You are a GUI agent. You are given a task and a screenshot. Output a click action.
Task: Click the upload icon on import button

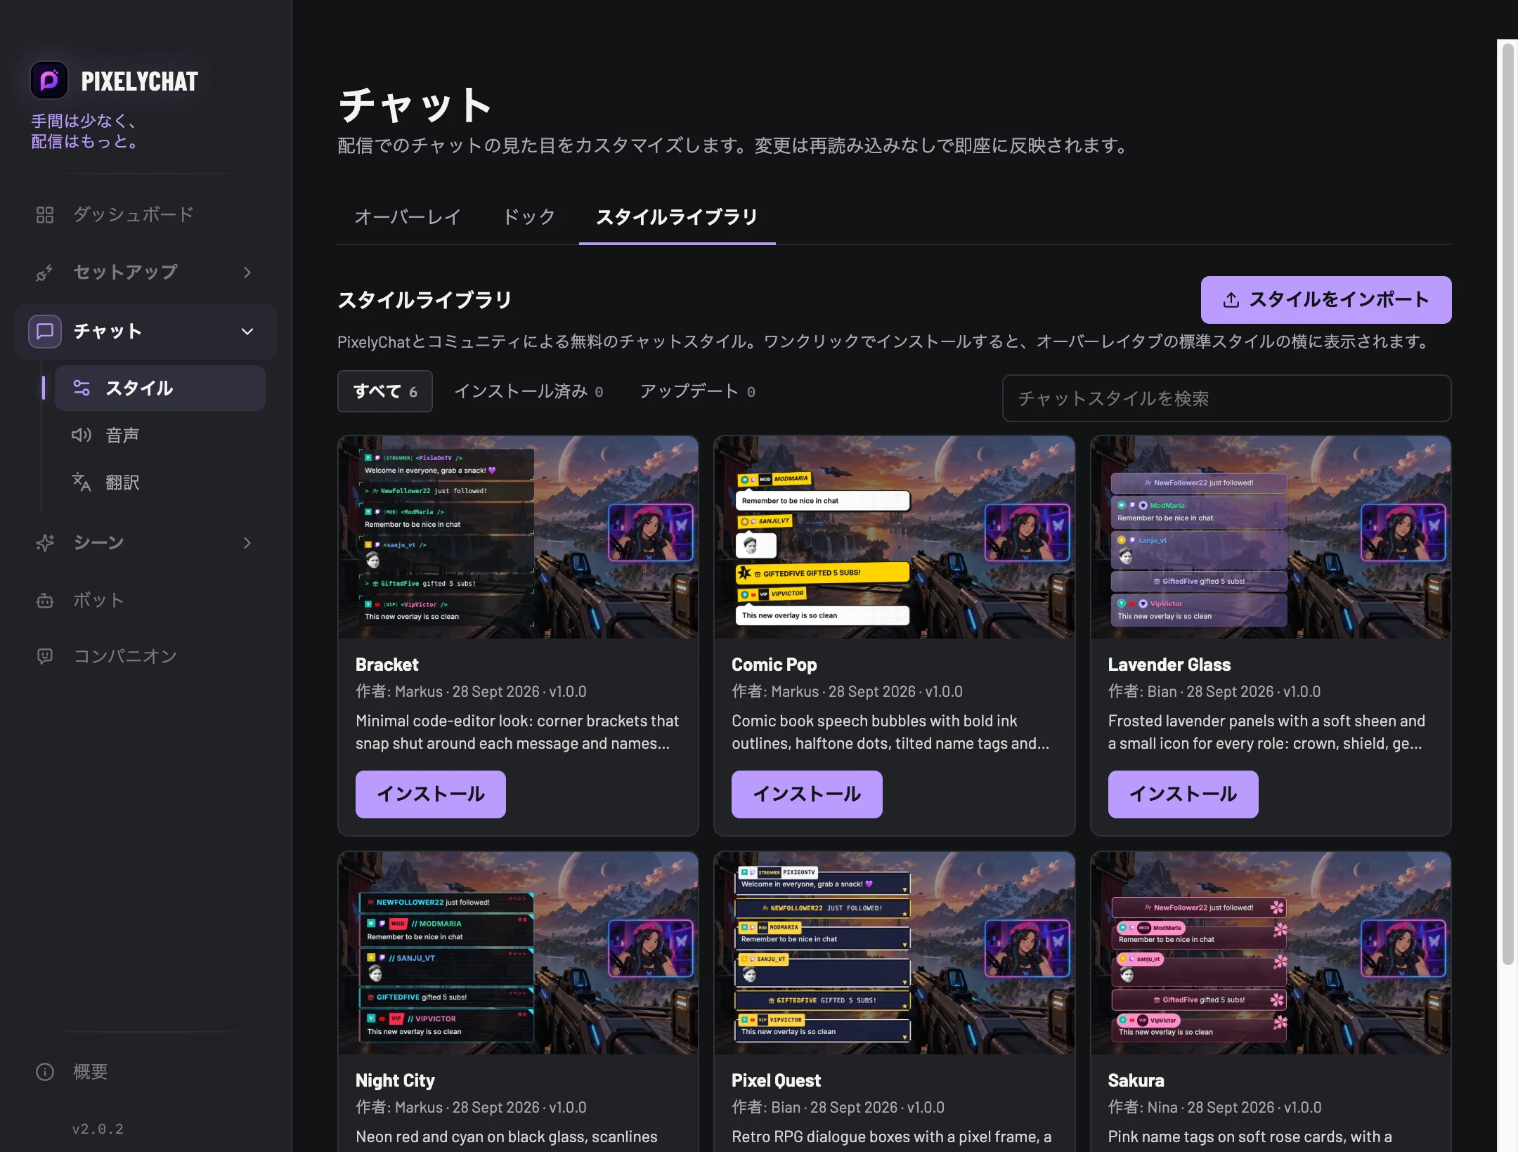pyautogui.click(x=1231, y=300)
